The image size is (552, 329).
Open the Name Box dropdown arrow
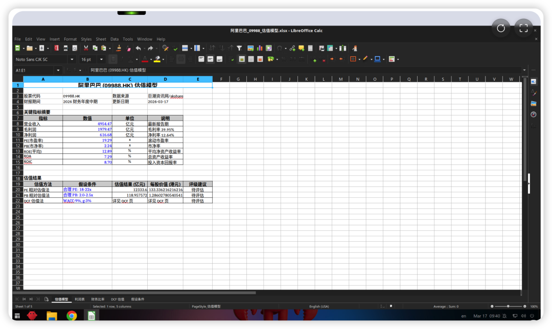tap(58, 70)
